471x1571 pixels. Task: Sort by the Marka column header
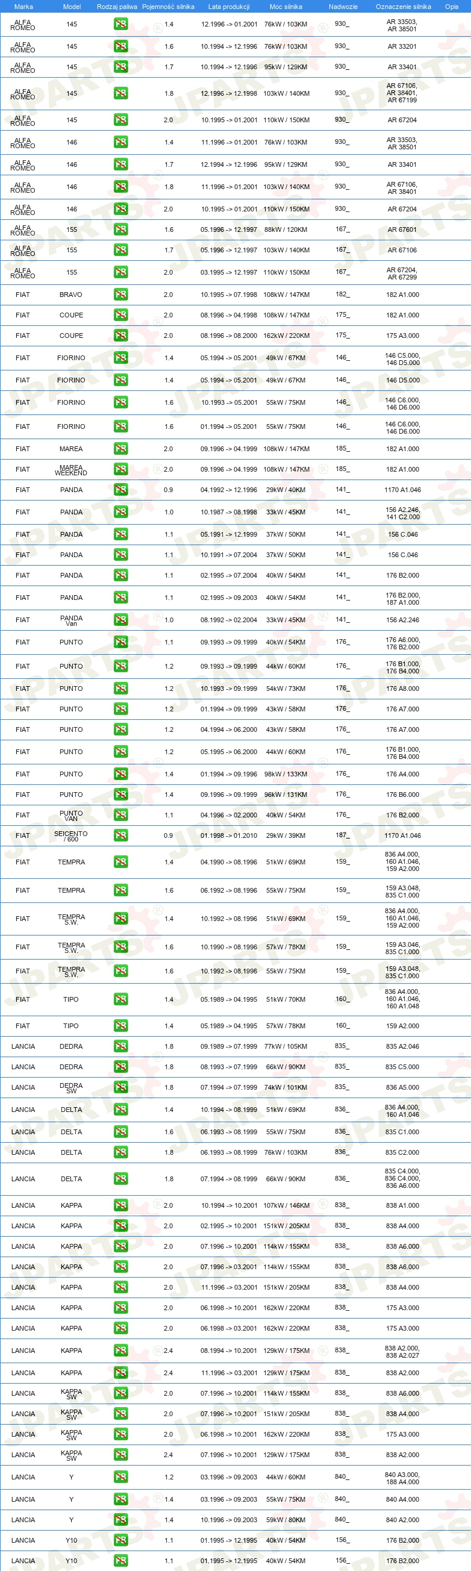point(23,7)
